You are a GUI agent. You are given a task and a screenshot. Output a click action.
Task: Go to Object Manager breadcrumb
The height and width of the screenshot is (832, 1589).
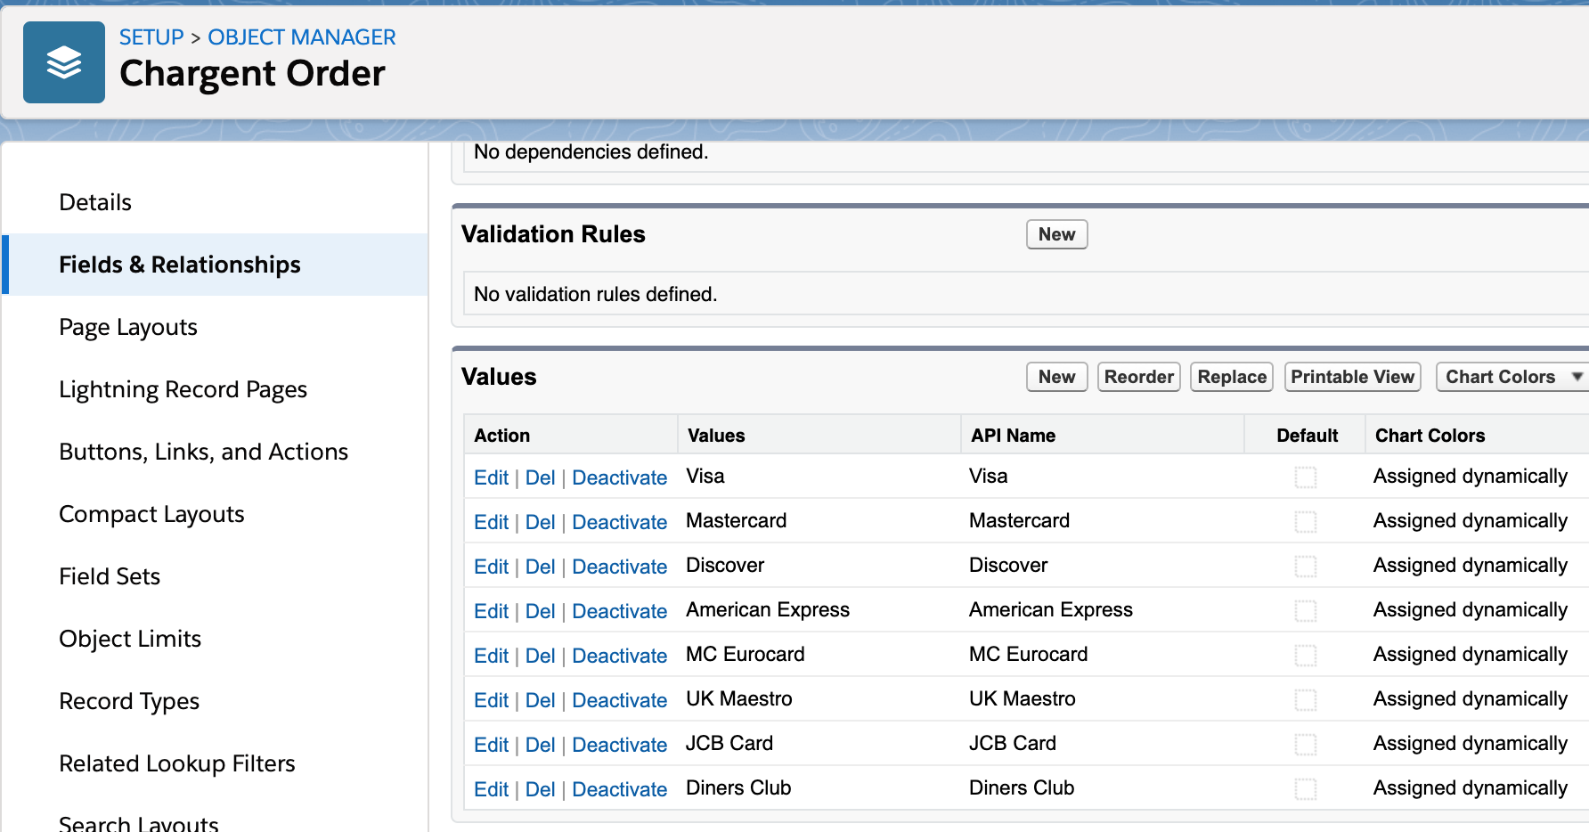point(301,37)
